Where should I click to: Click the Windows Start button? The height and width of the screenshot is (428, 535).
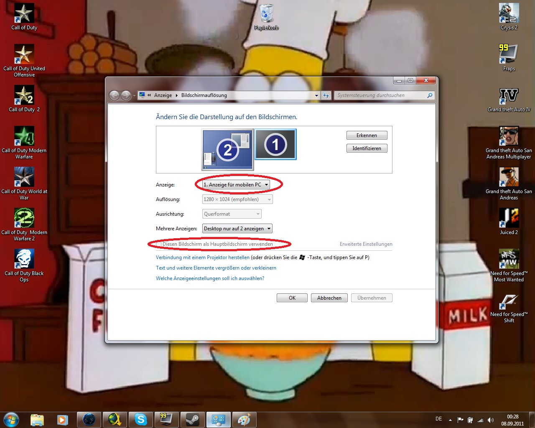(11, 419)
